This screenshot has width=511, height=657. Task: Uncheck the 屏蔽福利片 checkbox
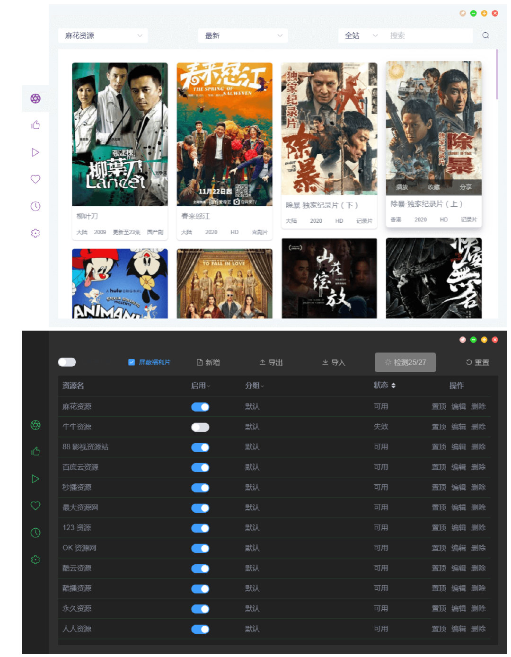pos(132,362)
